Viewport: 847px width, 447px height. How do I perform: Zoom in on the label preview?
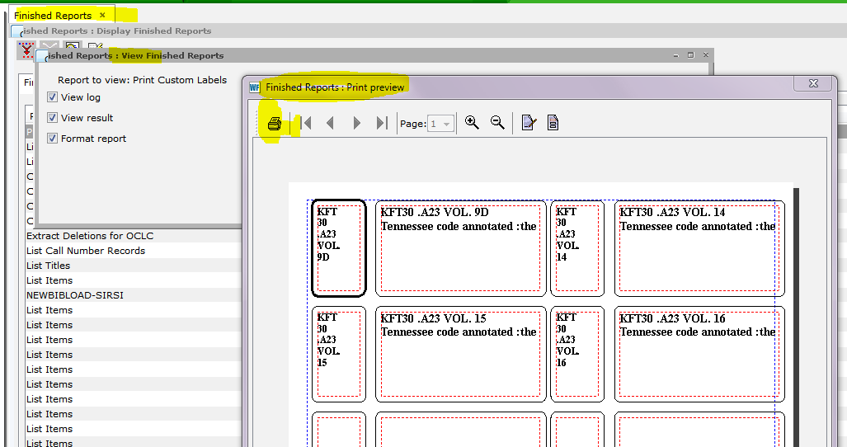click(x=472, y=122)
